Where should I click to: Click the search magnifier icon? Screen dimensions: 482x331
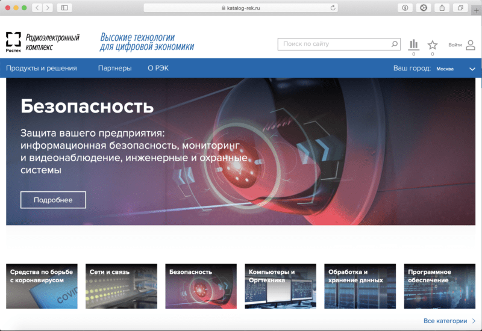(394, 44)
